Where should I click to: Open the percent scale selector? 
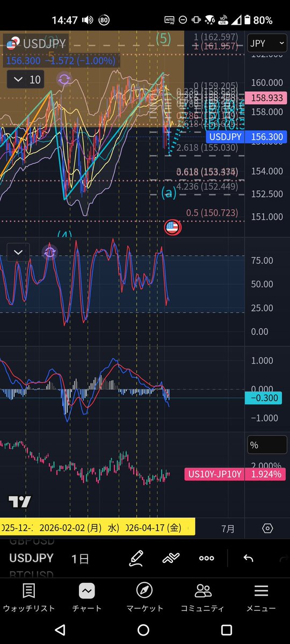pyautogui.click(x=267, y=445)
